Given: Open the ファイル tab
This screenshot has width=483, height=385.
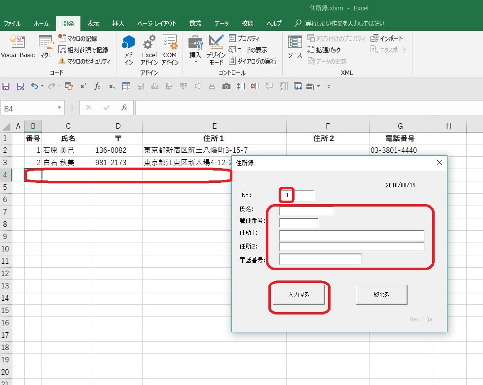Looking at the screenshot, I should (x=12, y=24).
